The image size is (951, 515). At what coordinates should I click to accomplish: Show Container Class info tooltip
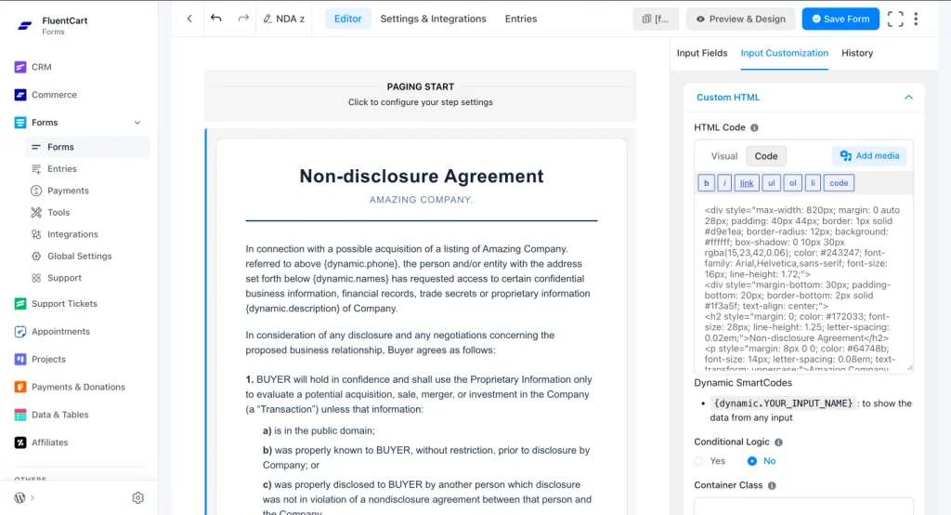[772, 485]
